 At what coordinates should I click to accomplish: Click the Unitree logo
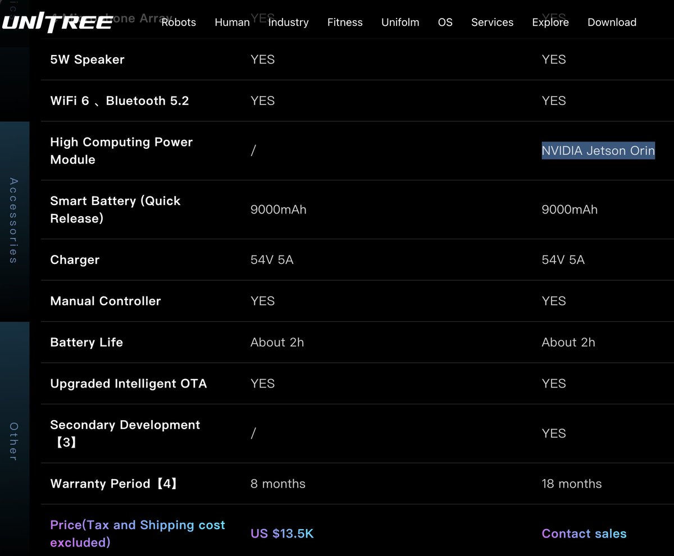click(x=57, y=22)
